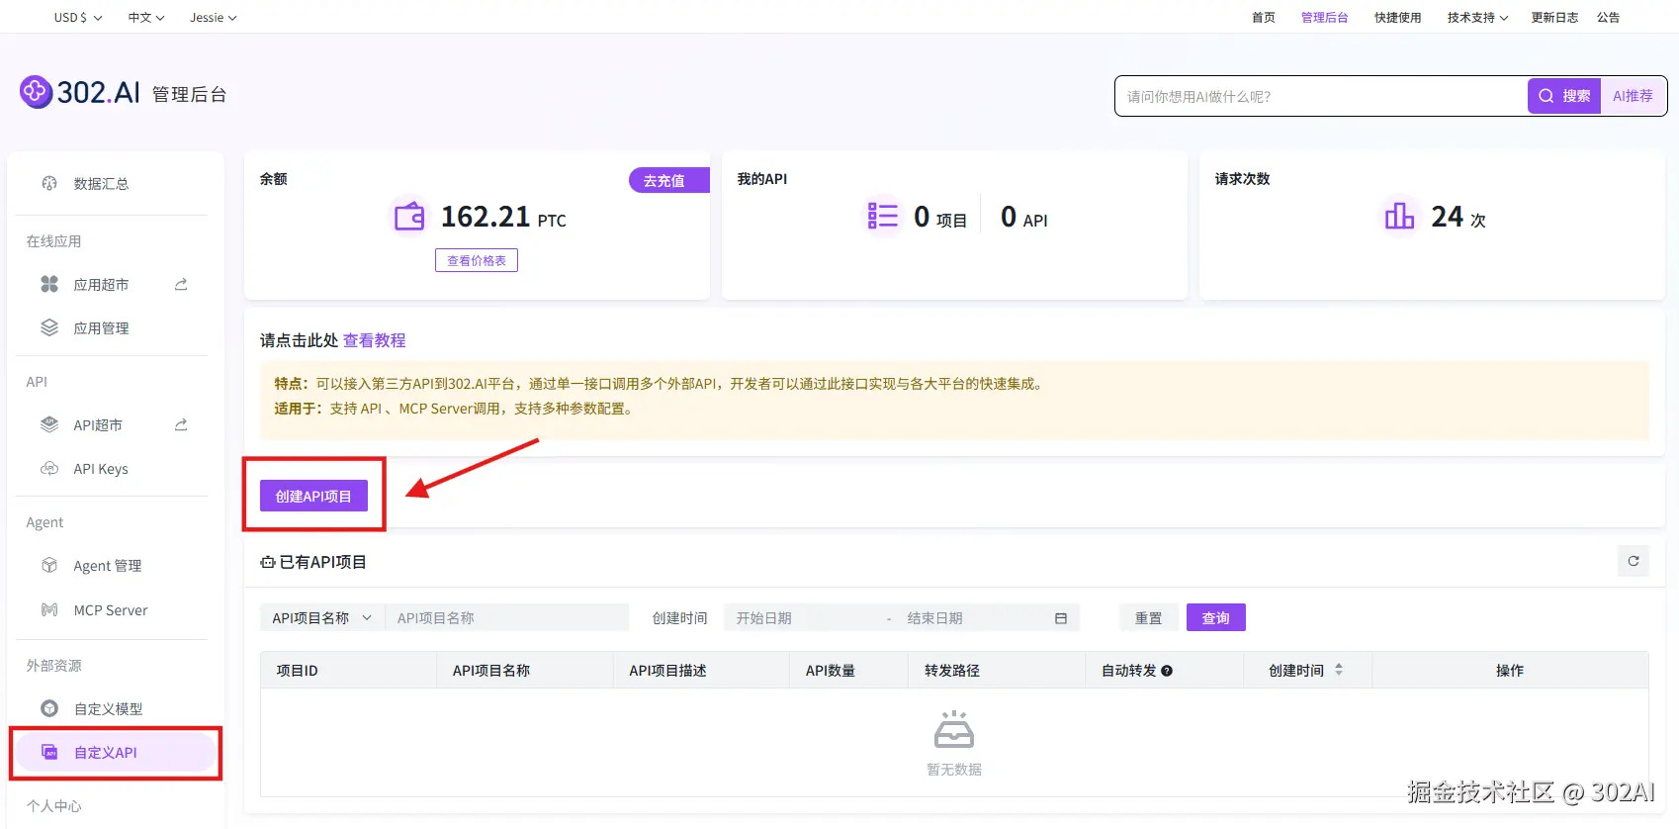The height and width of the screenshot is (829, 1679).
Task: Click the 创建API项目 button
Action: [313, 496]
